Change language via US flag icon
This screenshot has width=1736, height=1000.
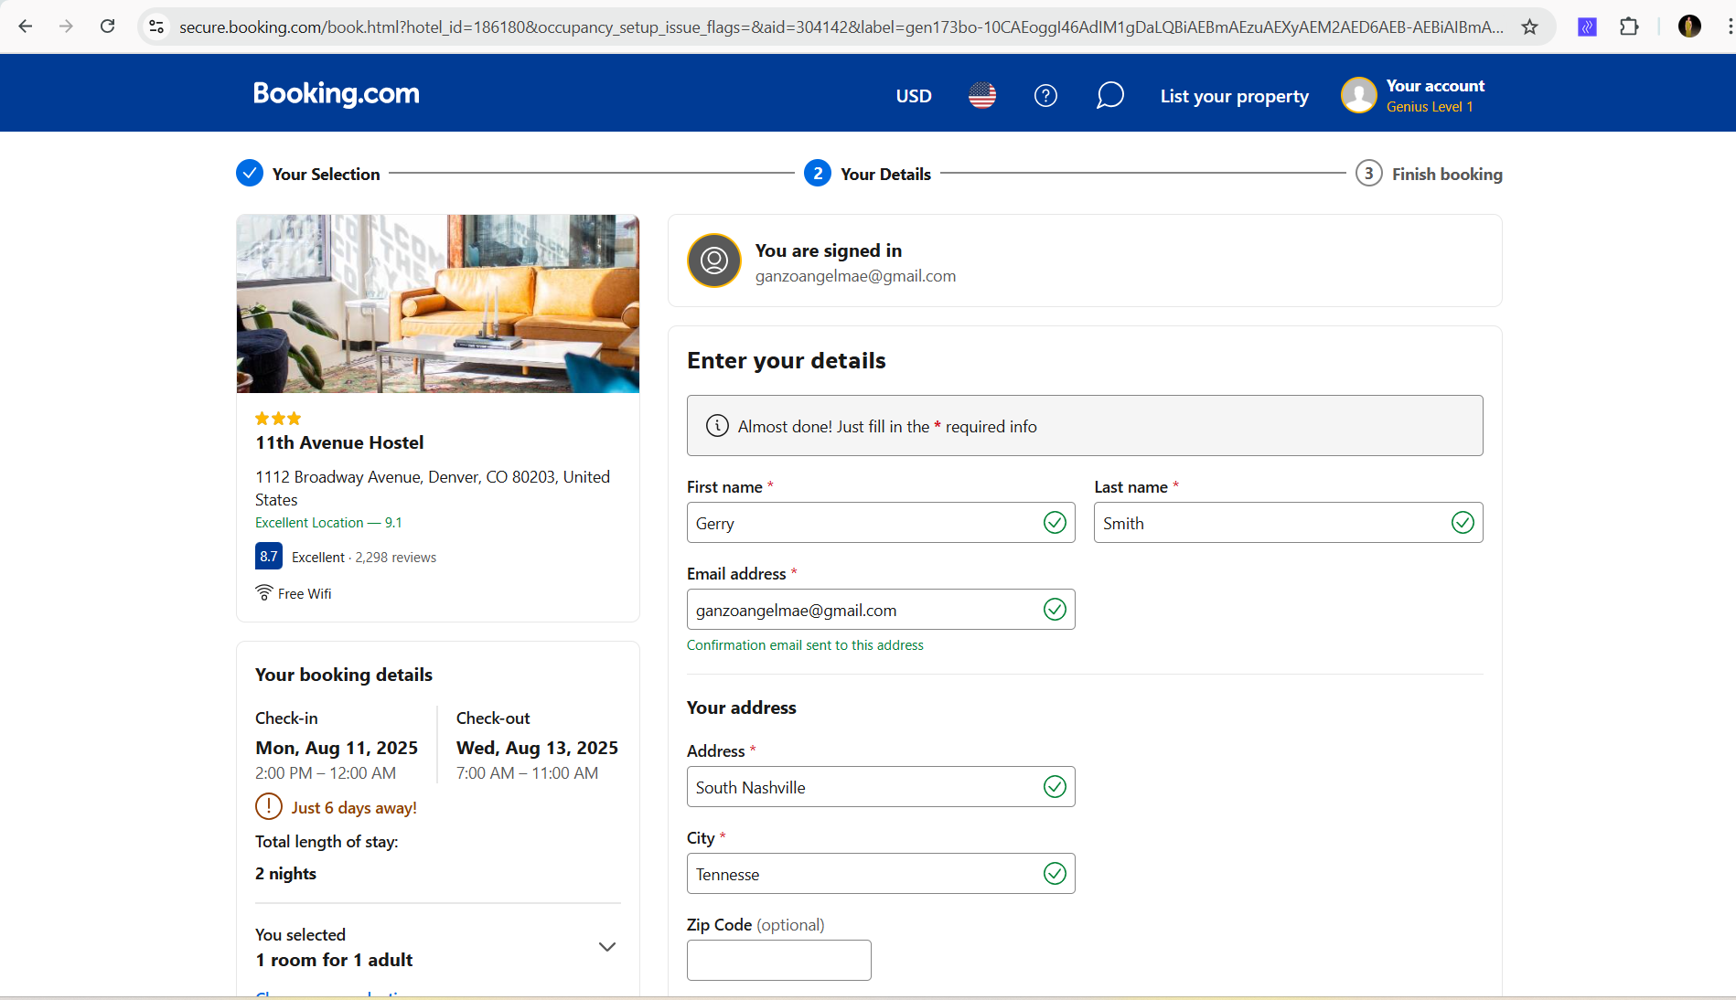[x=982, y=95]
